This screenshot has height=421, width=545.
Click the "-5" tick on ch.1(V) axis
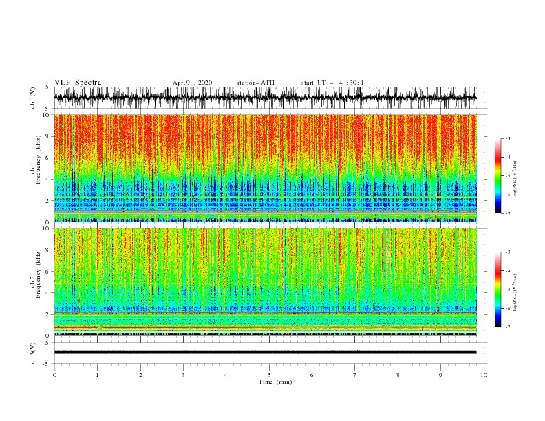pos(47,109)
